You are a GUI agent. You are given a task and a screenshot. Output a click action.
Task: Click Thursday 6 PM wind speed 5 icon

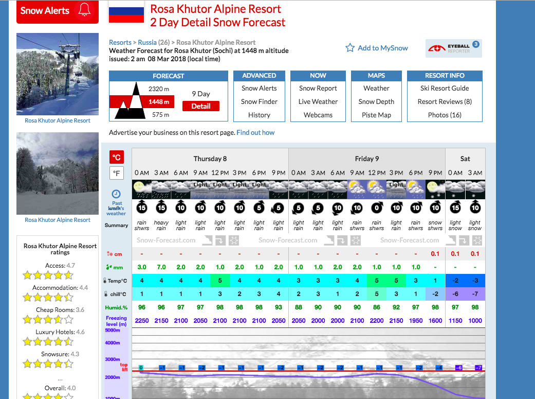click(x=259, y=207)
